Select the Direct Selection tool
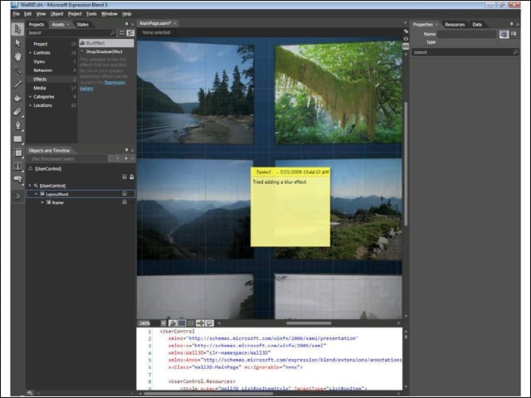 tap(17, 43)
